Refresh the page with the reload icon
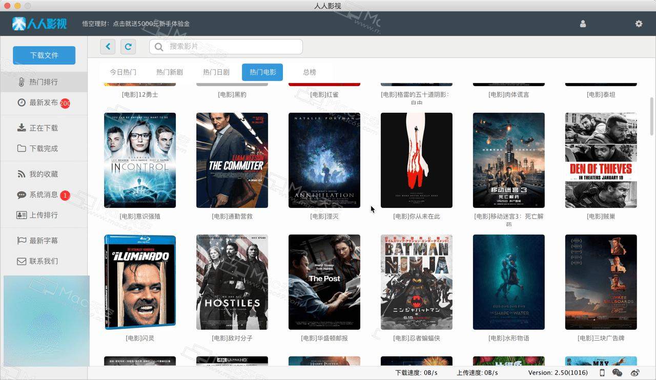This screenshot has height=380, width=656. (128, 47)
